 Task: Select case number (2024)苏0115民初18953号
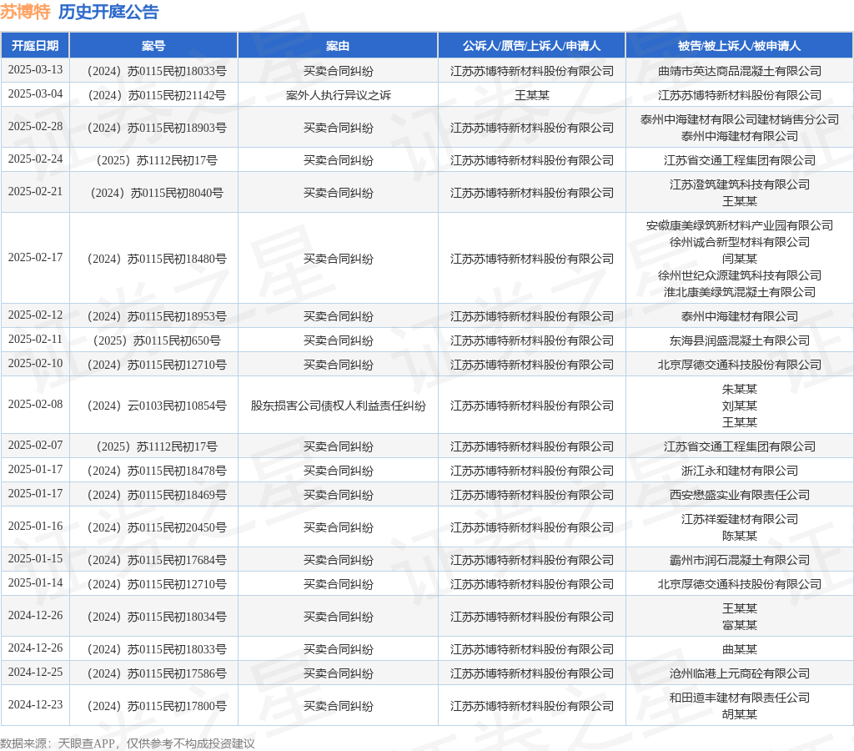(x=157, y=316)
